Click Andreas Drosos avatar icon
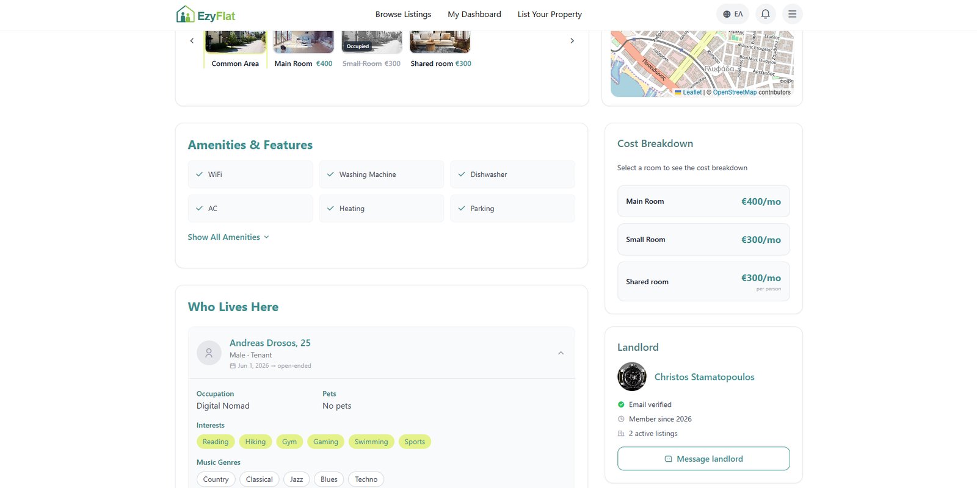977x488 pixels. 209,353
